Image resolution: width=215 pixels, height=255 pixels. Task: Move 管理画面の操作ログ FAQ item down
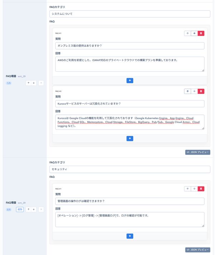point(194,189)
